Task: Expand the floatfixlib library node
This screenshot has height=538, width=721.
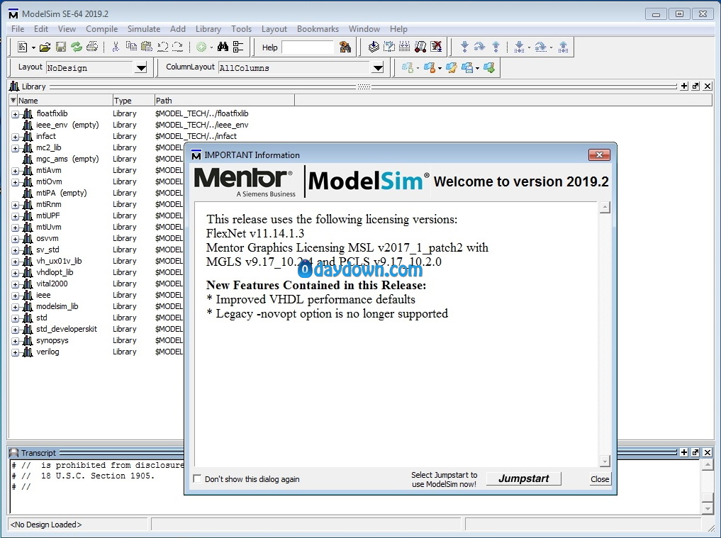Action: pos(15,114)
